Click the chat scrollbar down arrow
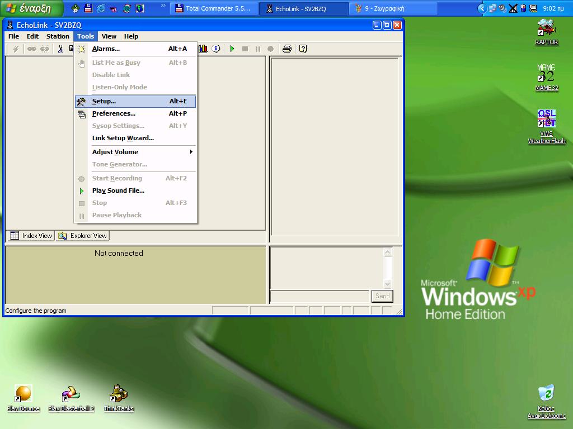The height and width of the screenshot is (429, 573). tap(388, 283)
